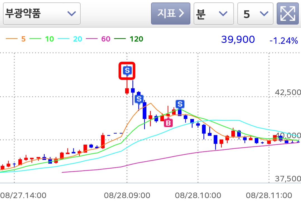Click the 37,500 price axis label

[288, 179]
